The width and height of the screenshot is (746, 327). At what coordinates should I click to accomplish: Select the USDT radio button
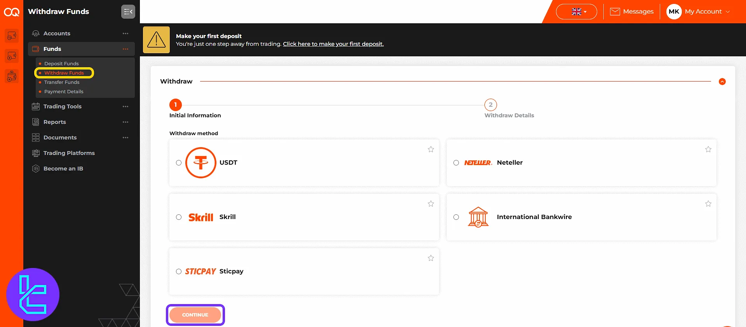pyautogui.click(x=179, y=163)
